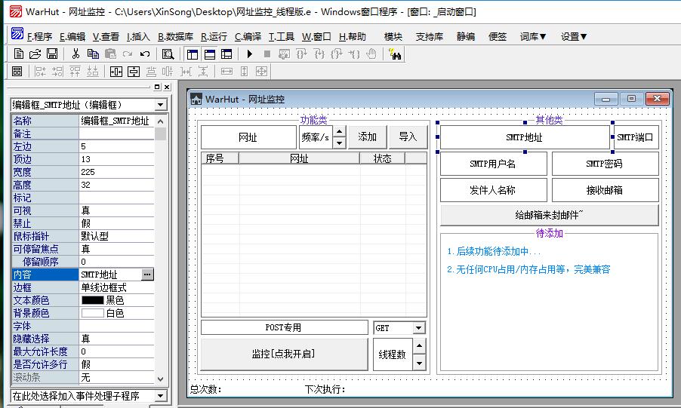Stop execution with the square icon
The width and height of the screenshot is (681, 408).
[x=267, y=54]
